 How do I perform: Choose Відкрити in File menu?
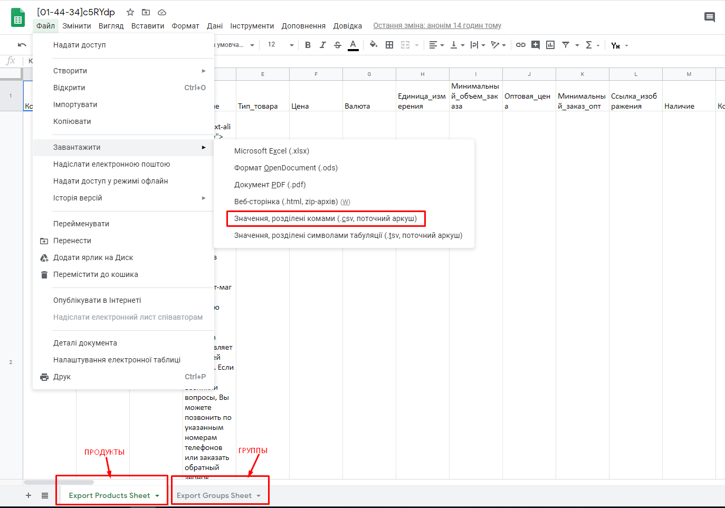tap(123, 88)
